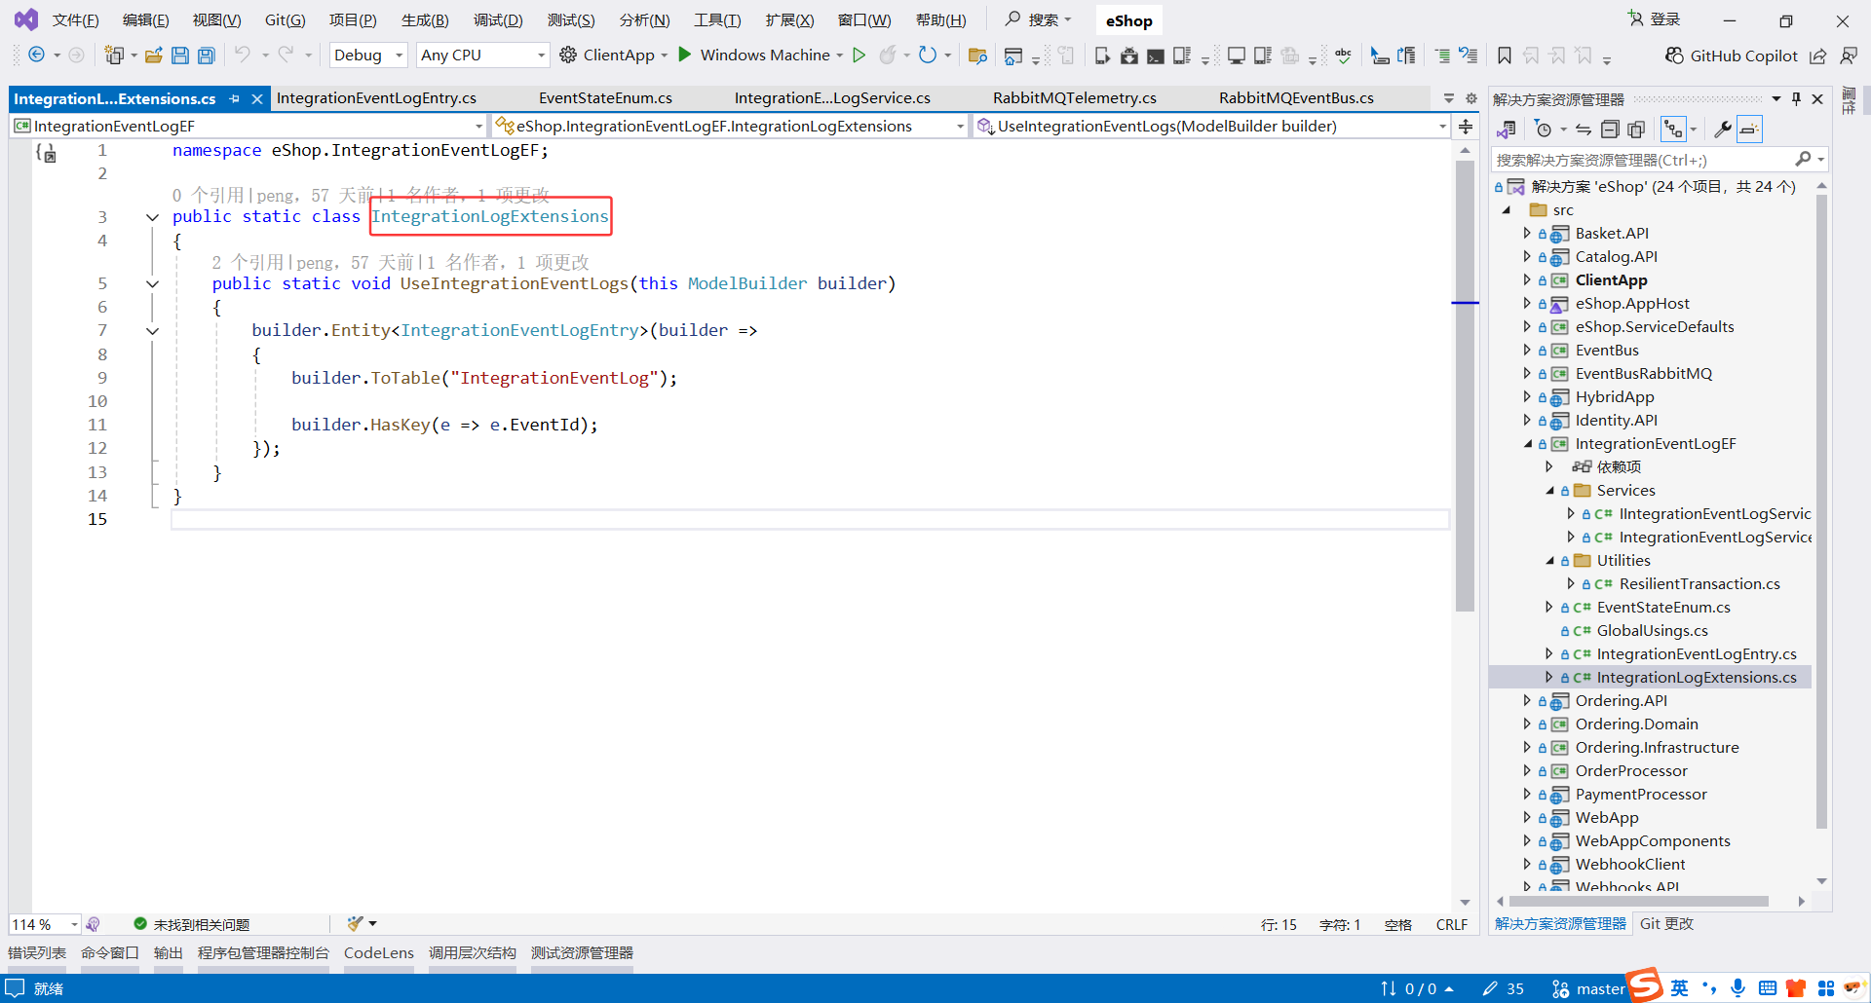Image resolution: width=1871 pixels, height=1003 pixels.
Task: Open the Debug configuration dropdown
Action: (x=368, y=56)
